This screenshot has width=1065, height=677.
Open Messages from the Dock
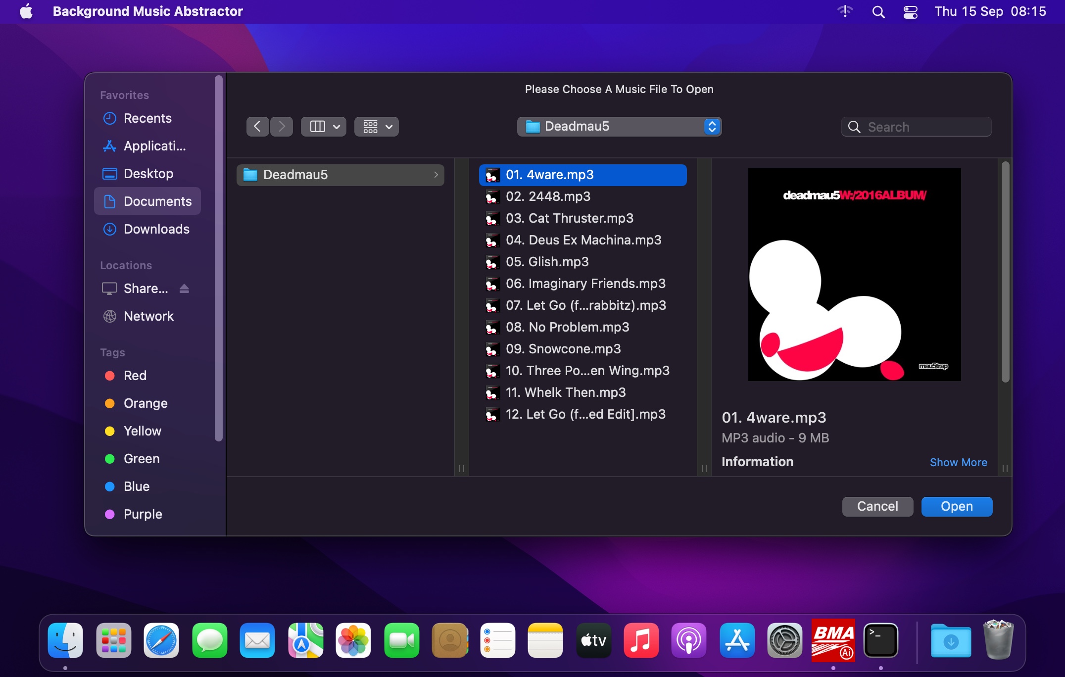click(x=210, y=640)
